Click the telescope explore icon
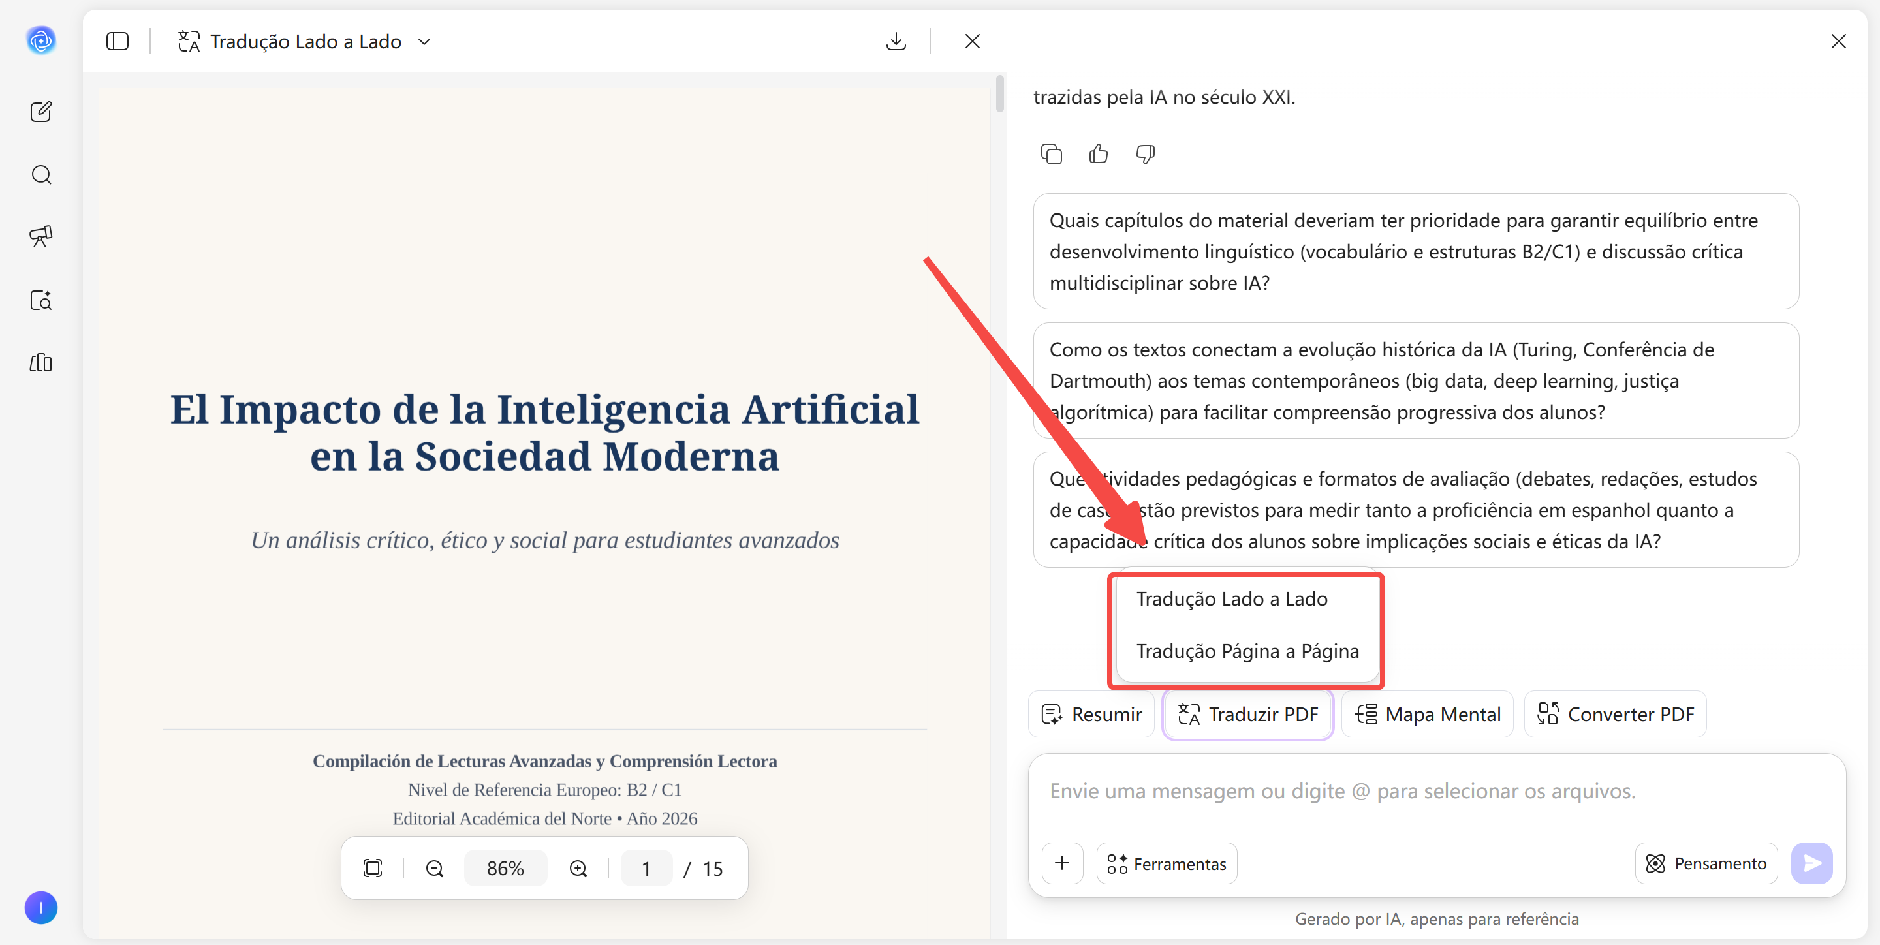Image resolution: width=1880 pixels, height=945 pixels. click(x=41, y=236)
